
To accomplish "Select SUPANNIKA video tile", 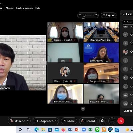I will point(101,53).
